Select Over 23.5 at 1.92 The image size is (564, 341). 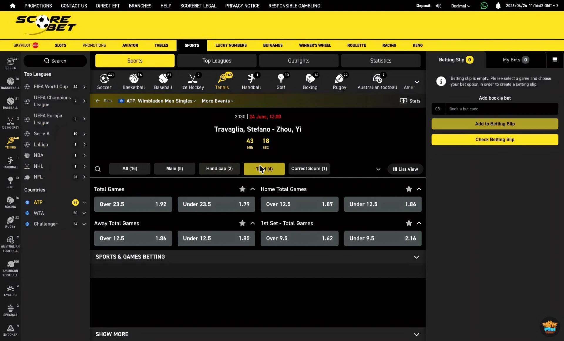(133, 204)
